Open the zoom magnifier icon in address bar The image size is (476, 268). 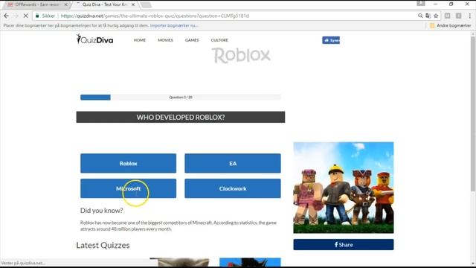[x=420, y=16]
